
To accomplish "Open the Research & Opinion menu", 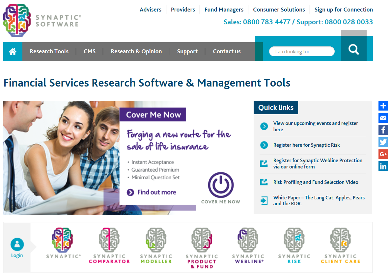I will (x=136, y=52).
